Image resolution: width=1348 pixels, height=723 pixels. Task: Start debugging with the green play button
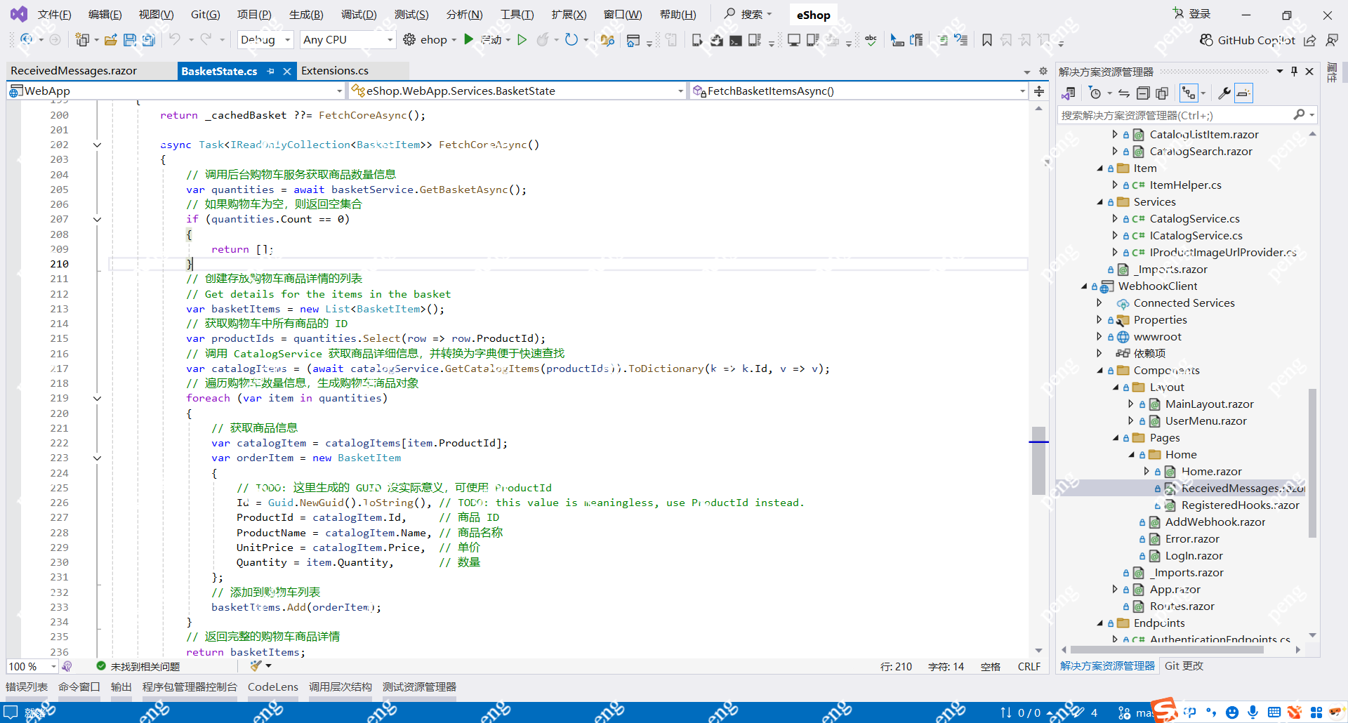pos(469,40)
